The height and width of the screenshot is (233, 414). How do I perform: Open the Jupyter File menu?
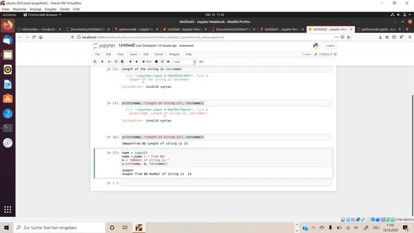pos(98,54)
